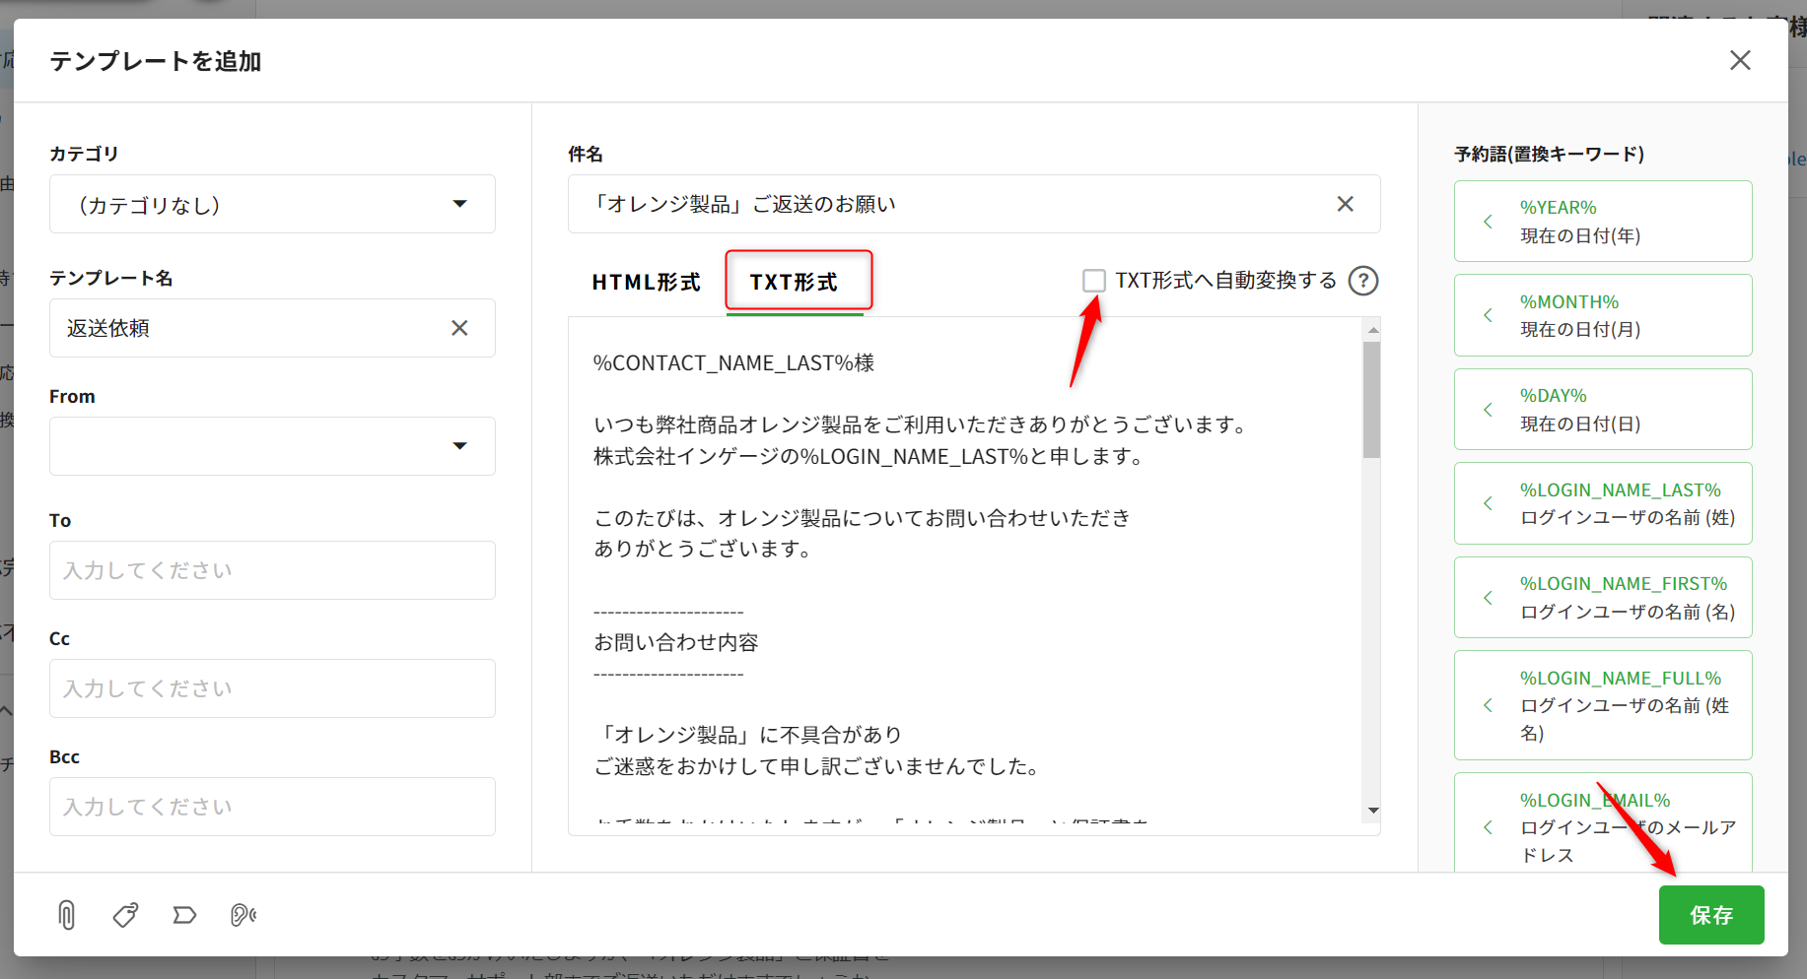Insert the %YEAR% keyword via its arrow
Image resolution: width=1807 pixels, height=979 pixels.
[x=1488, y=222]
